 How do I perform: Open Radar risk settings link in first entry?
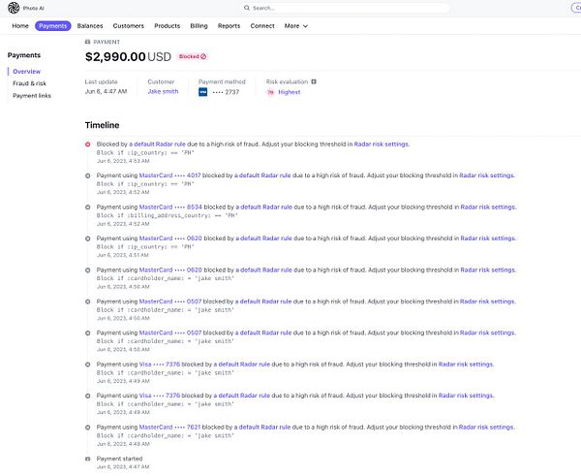382,144
